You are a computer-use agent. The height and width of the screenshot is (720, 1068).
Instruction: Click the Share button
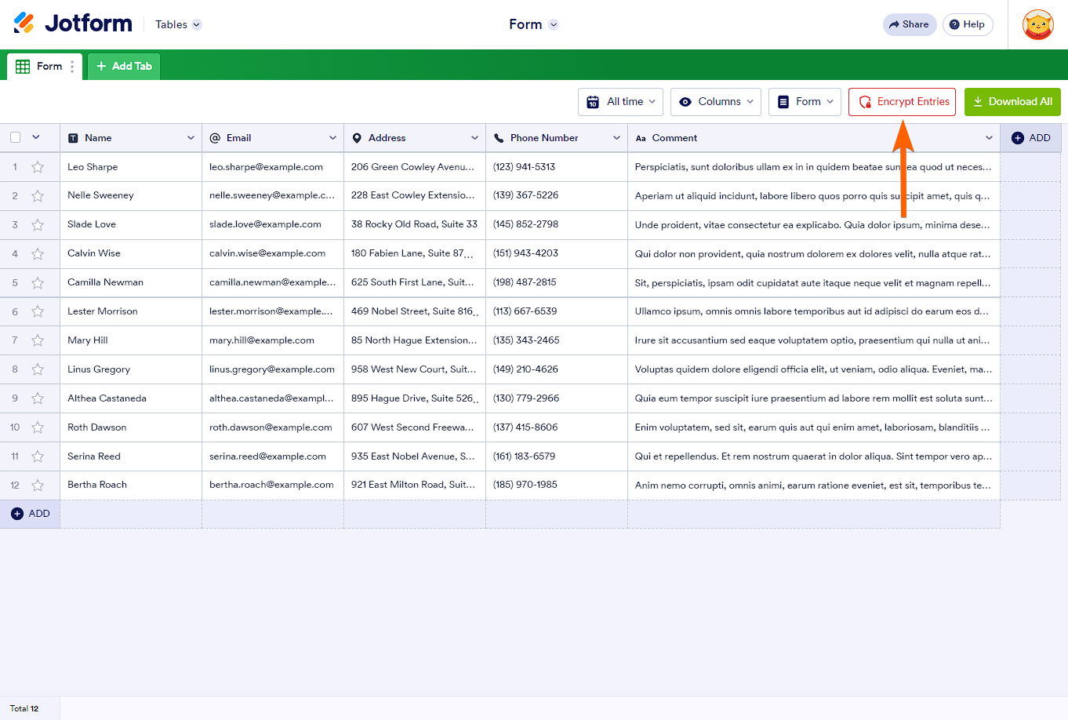909,25
